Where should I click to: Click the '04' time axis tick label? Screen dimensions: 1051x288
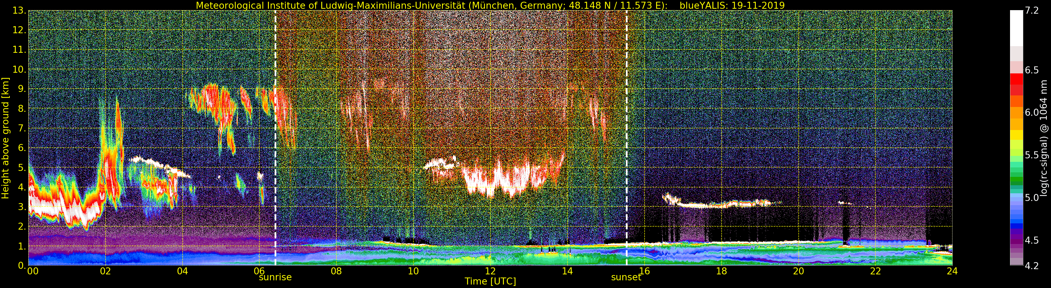182,271
